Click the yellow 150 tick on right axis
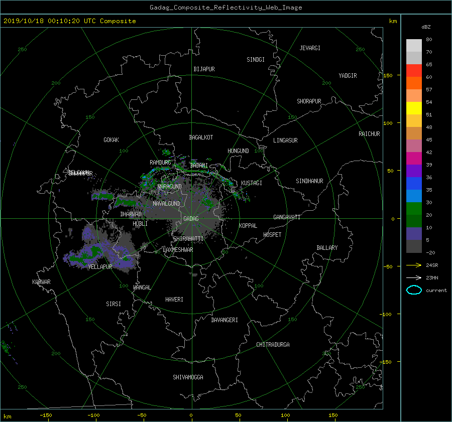452x422 pixels. (388, 75)
